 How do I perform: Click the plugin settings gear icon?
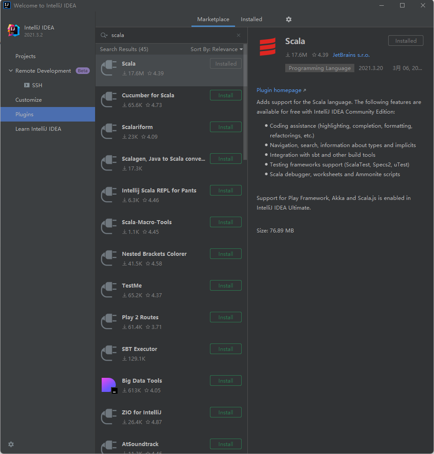point(288,19)
